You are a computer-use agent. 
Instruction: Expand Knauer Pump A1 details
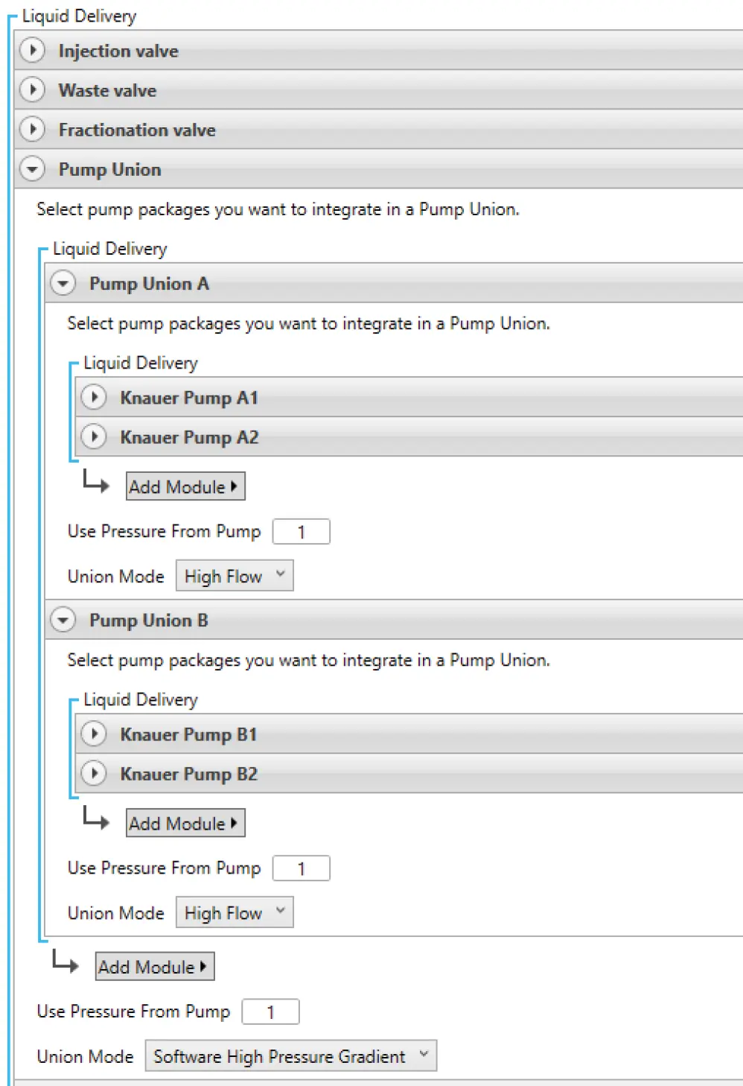[x=94, y=397]
